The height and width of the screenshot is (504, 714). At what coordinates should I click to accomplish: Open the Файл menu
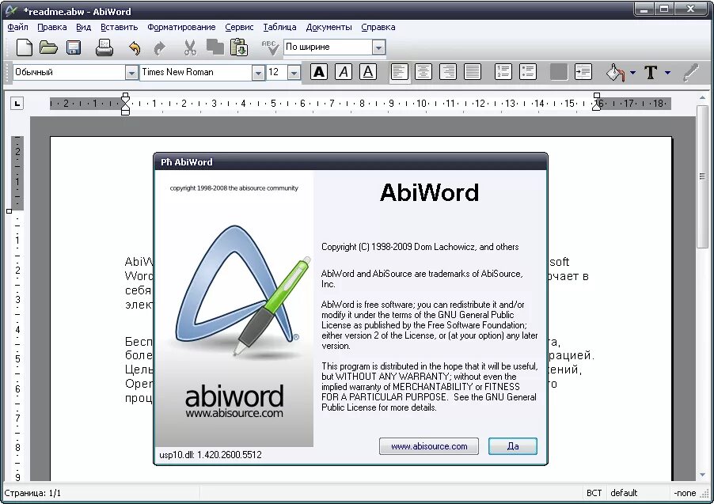(17, 28)
